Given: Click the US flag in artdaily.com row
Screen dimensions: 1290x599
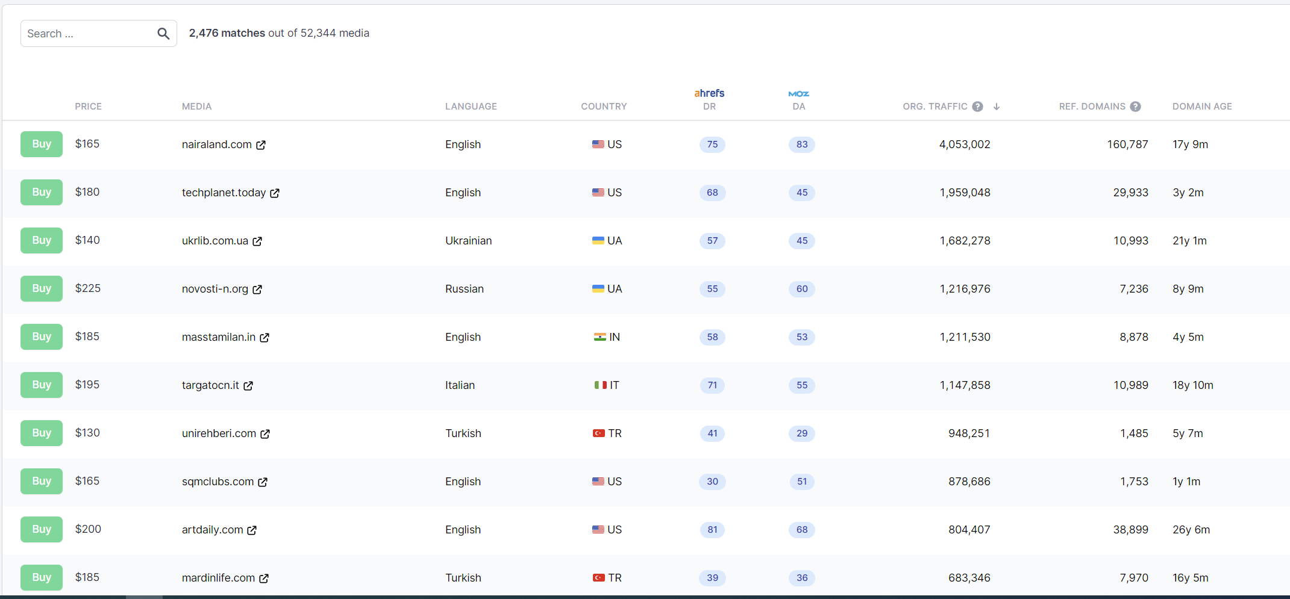Looking at the screenshot, I should pyautogui.click(x=598, y=530).
